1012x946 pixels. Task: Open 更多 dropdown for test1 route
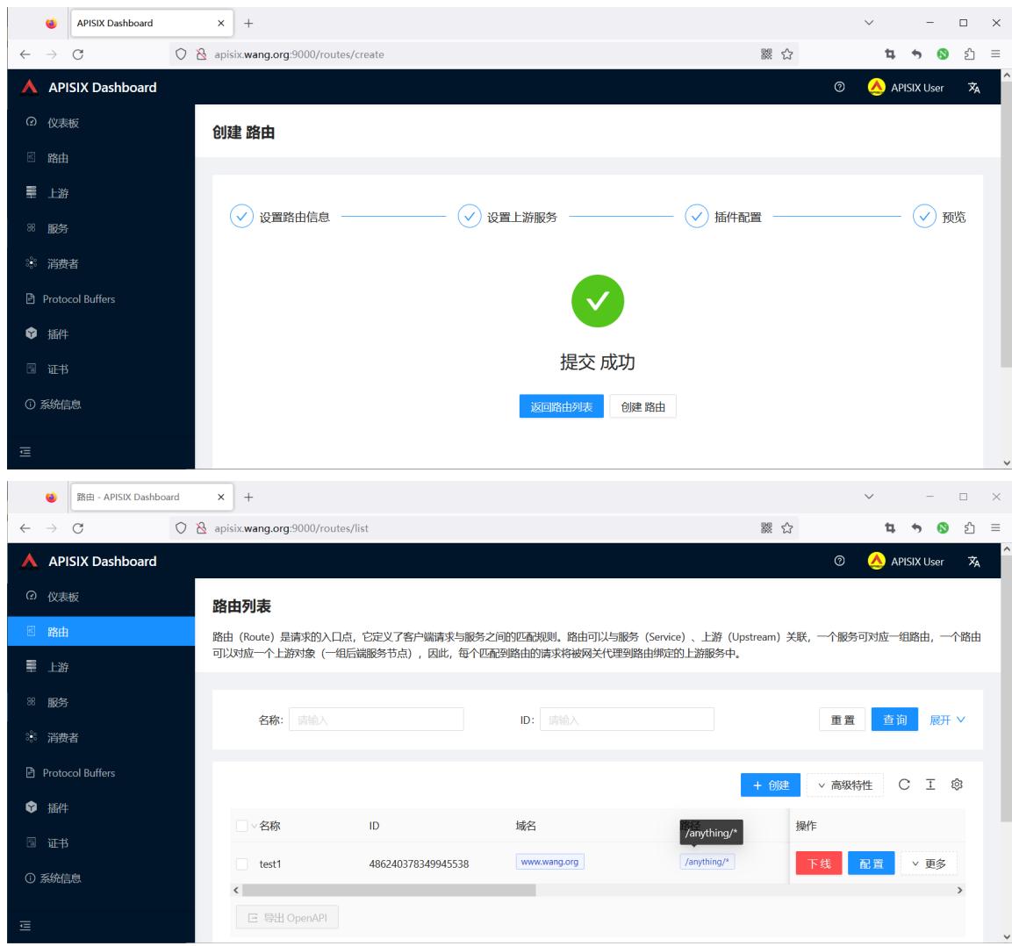point(928,864)
